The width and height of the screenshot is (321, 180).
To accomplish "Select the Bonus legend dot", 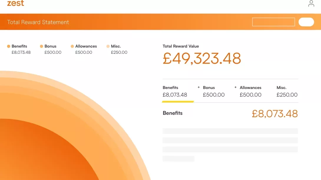I will (41, 46).
